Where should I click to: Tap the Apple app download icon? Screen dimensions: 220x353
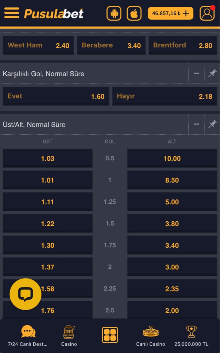pyautogui.click(x=134, y=13)
